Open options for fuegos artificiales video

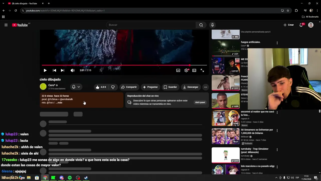[x=277, y=43]
